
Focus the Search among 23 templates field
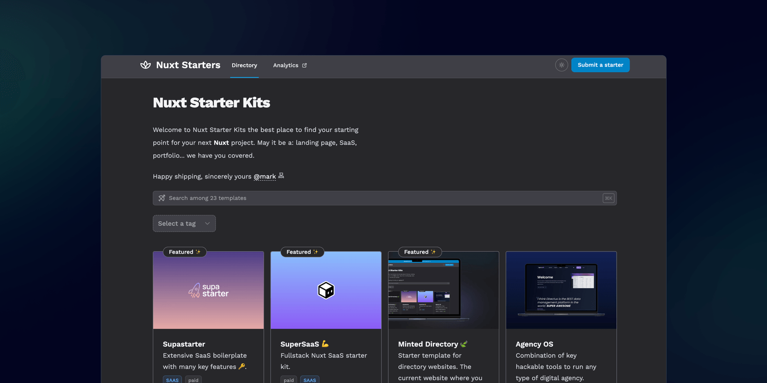(384, 198)
